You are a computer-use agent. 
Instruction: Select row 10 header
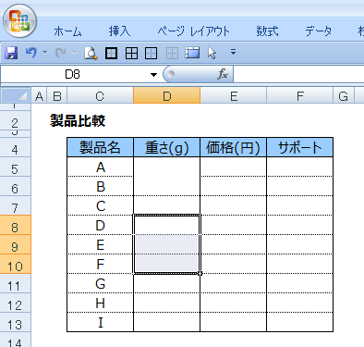click(15, 264)
